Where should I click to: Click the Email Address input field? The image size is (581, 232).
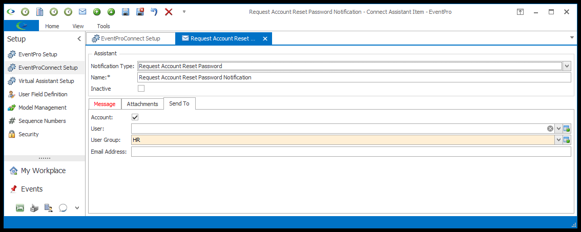coord(351,152)
